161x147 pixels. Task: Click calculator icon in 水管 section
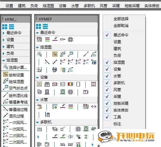pos(47,114)
